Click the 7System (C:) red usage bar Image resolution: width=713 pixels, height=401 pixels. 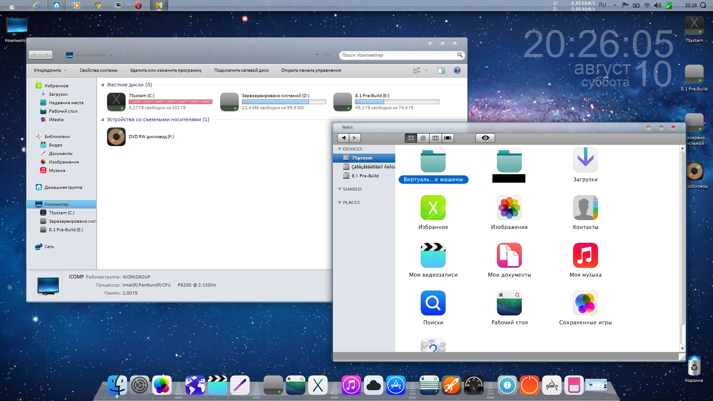[171, 102]
